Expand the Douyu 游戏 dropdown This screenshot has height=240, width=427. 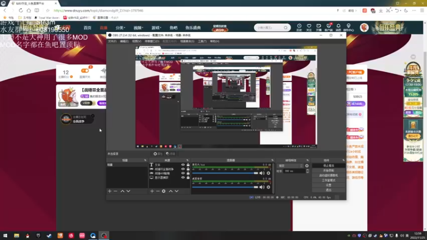156,28
